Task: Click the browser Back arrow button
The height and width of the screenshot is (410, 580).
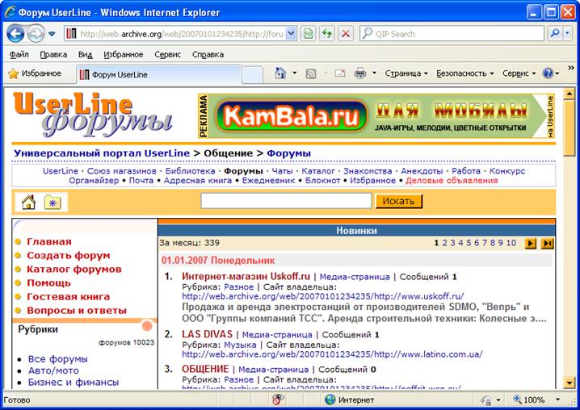Action: point(15,34)
